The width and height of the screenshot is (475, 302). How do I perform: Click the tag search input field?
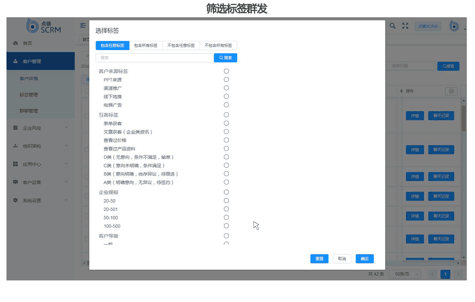pos(155,58)
